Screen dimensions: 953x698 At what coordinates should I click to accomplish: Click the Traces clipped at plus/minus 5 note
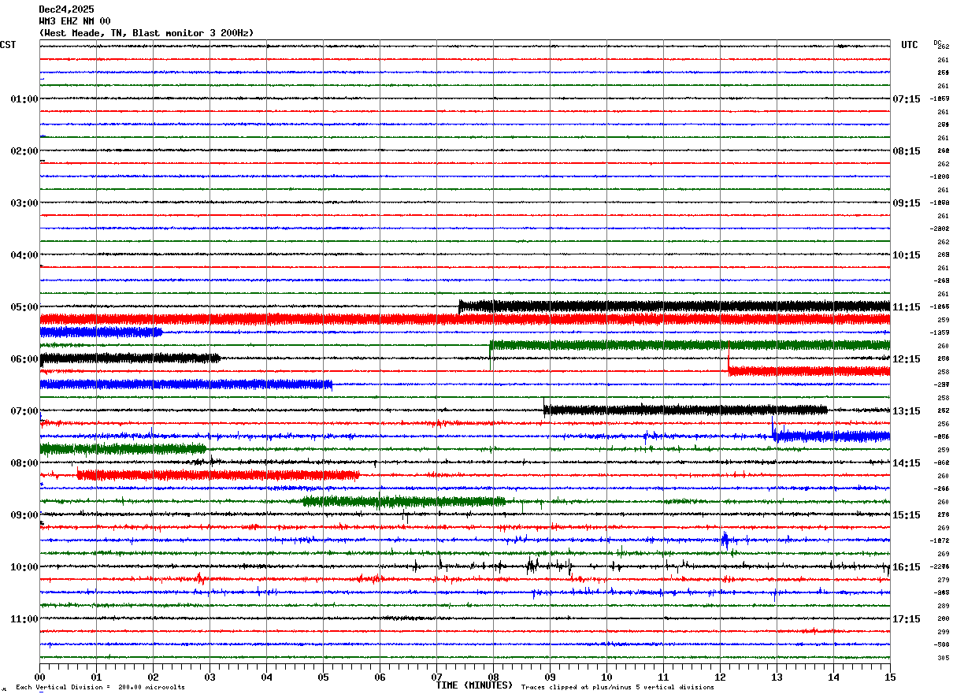pos(617,688)
